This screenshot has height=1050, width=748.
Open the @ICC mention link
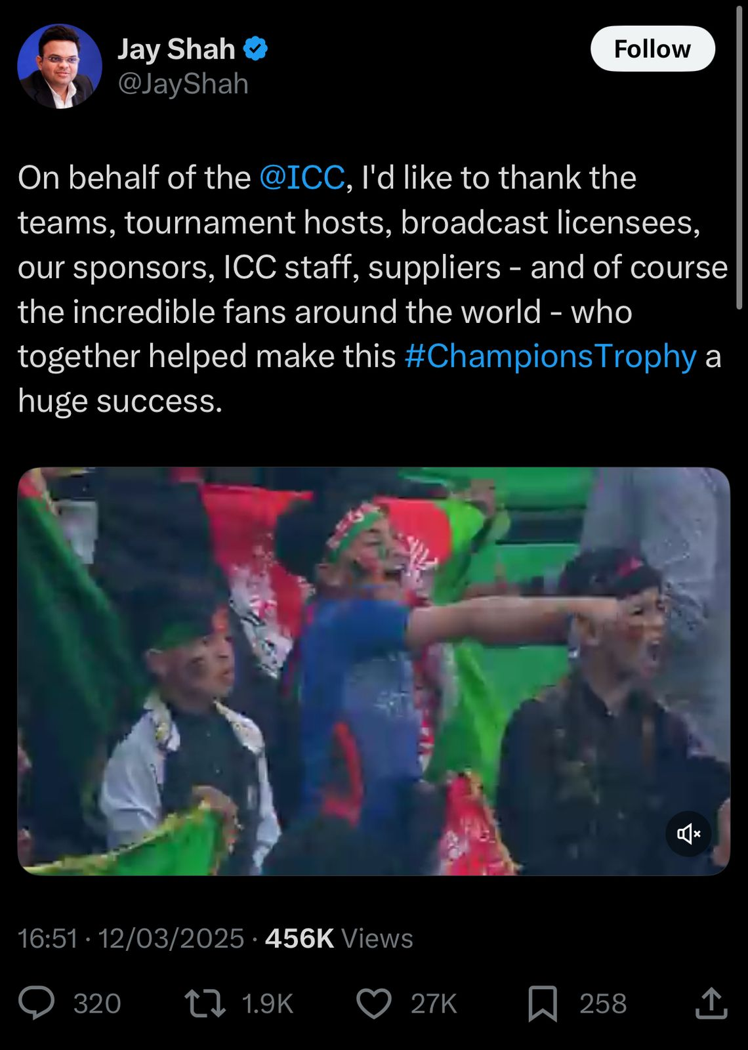tap(302, 178)
